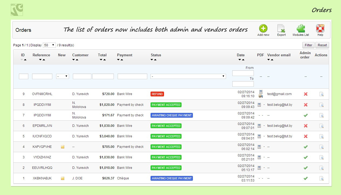The height and width of the screenshot is (195, 341).
Task: Open the New filter dropdown
Action: tap(63, 76)
